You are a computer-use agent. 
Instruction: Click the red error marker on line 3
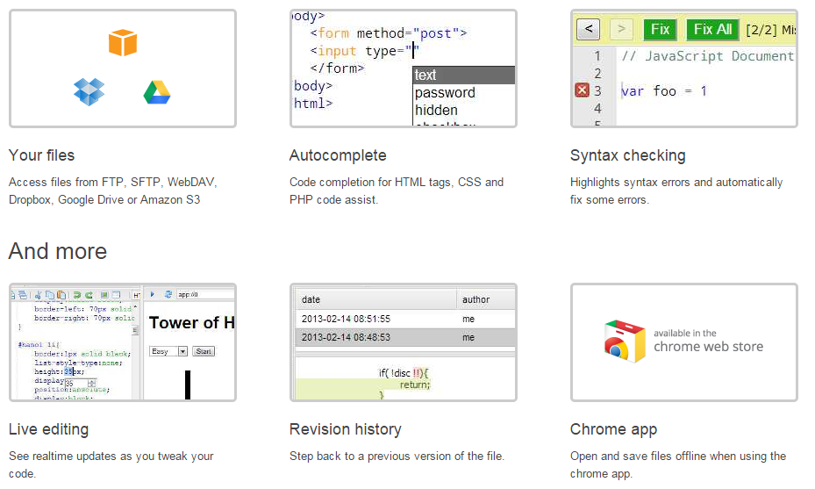(x=583, y=90)
